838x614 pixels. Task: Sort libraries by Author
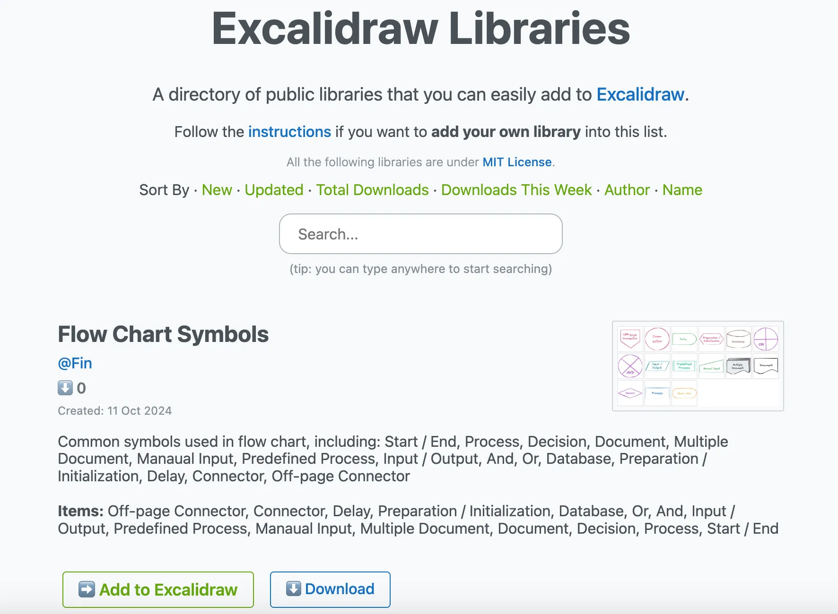[x=627, y=190]
